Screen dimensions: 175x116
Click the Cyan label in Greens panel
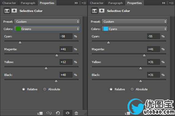(8, 36)
